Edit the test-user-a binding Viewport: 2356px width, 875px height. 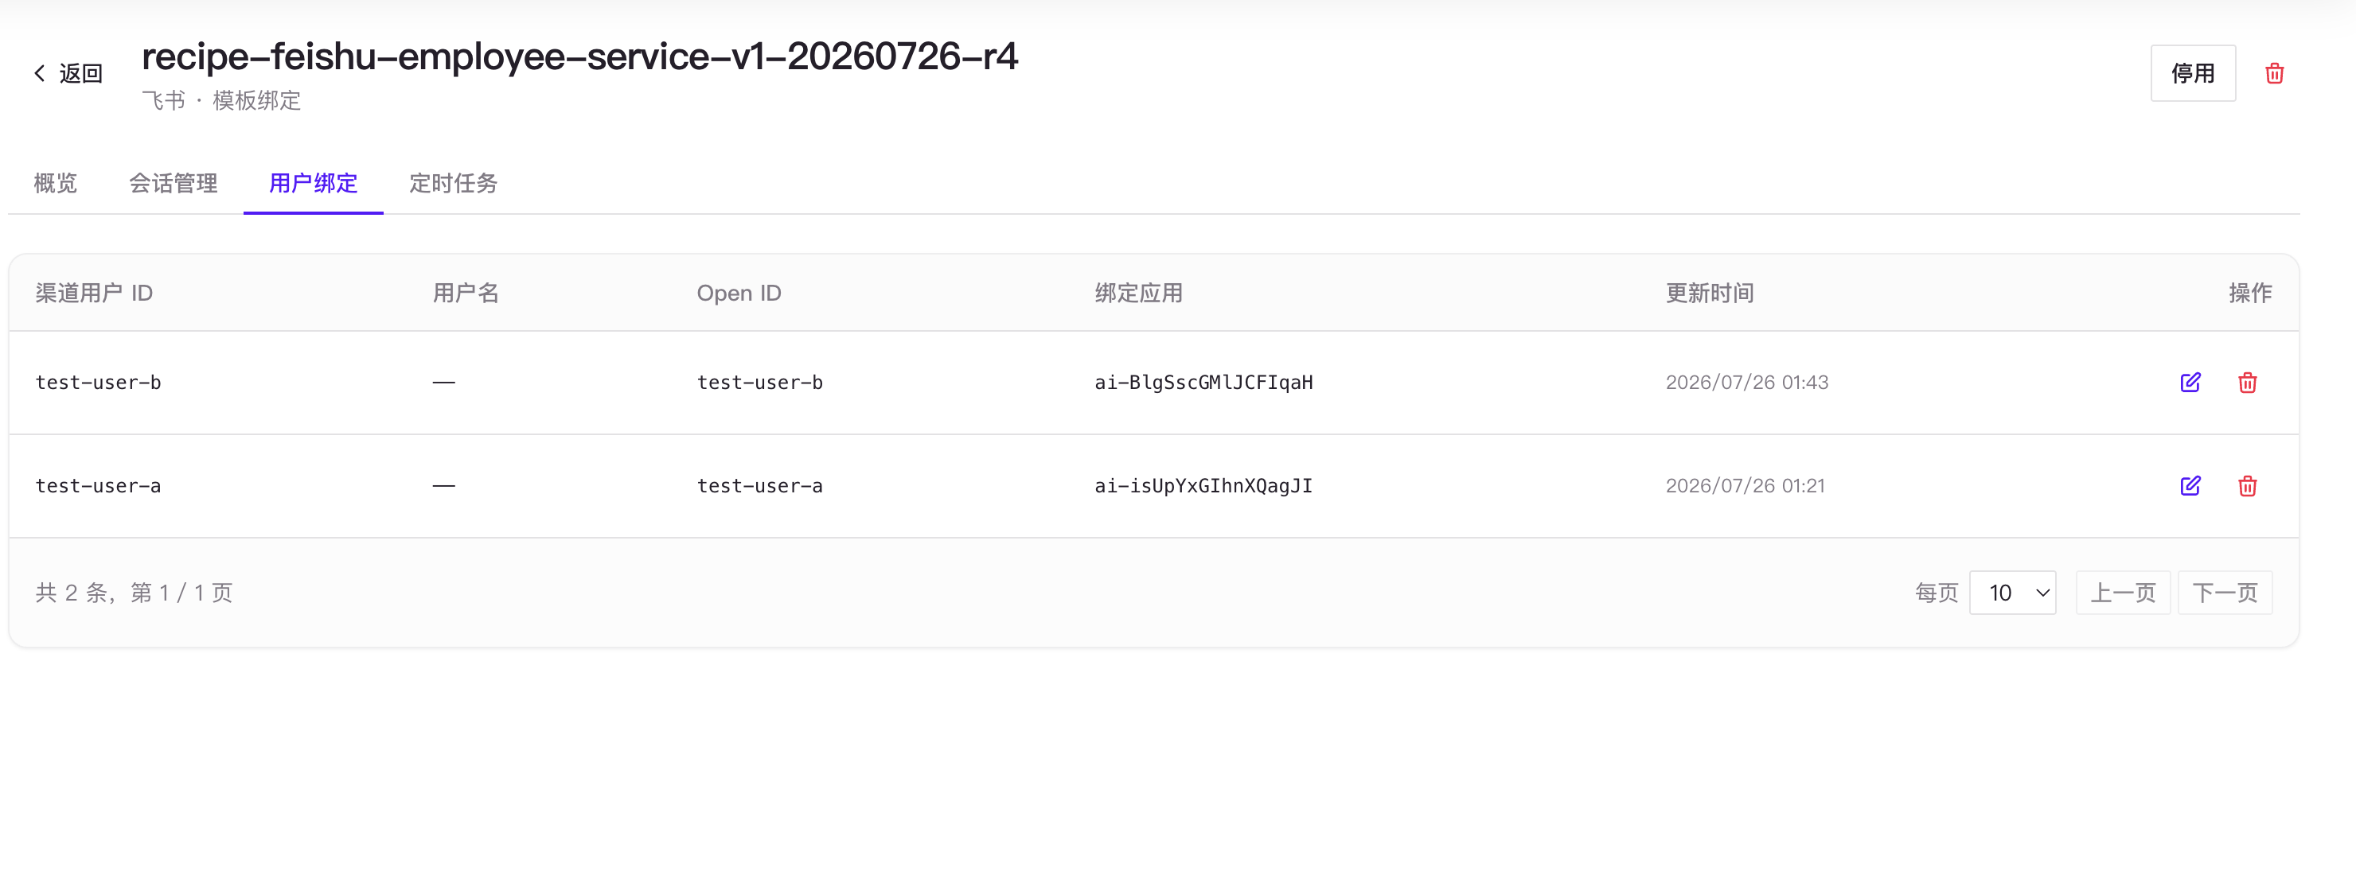click(x=2190, y=485)
